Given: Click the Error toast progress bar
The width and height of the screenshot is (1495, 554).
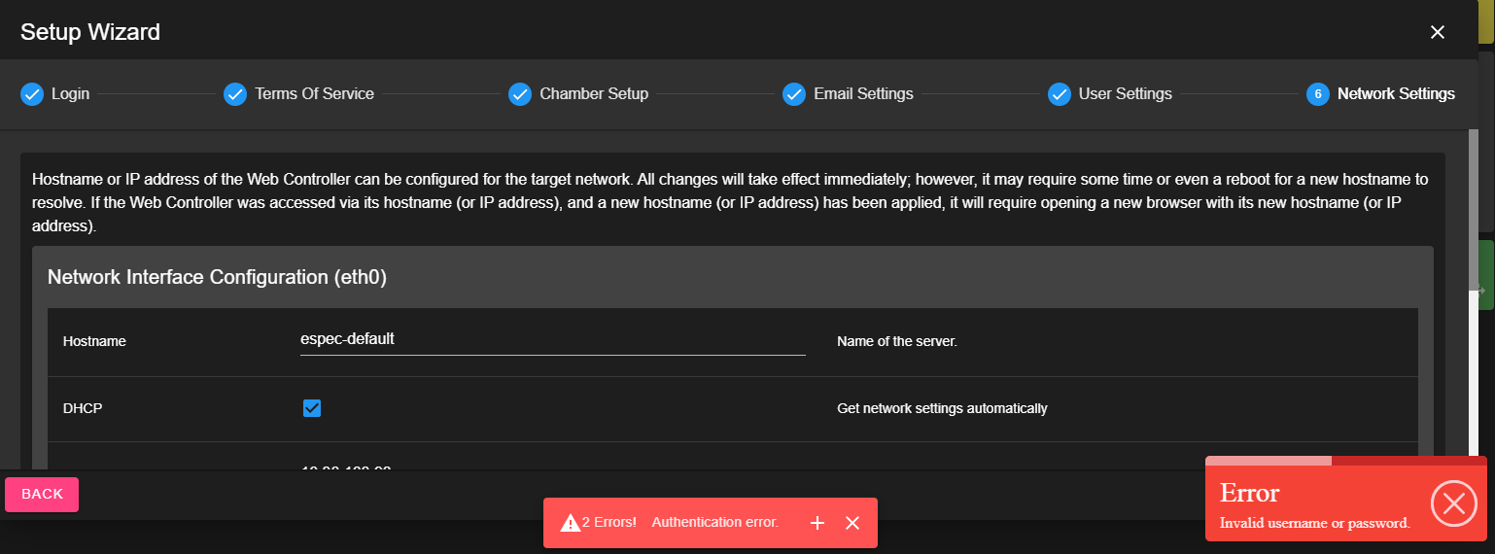Looking at the screenshot, I should point(1346,461).
